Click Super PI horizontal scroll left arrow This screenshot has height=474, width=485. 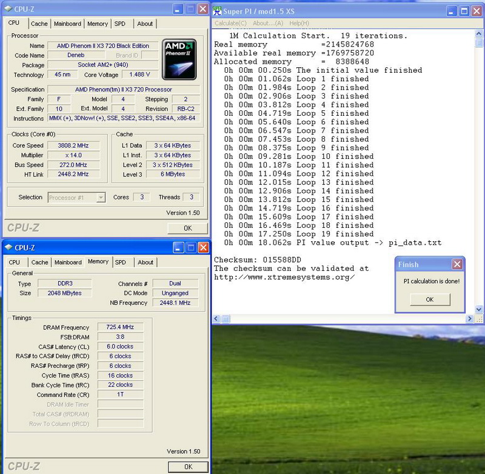tap(216, 318)
